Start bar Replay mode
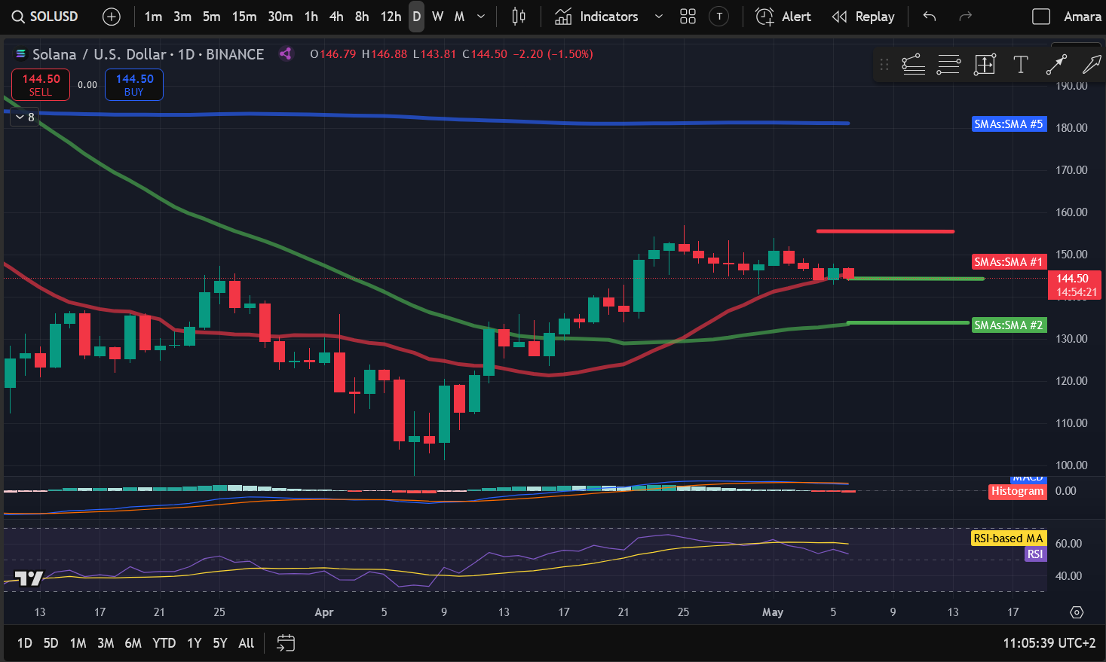 coord(863,17)
